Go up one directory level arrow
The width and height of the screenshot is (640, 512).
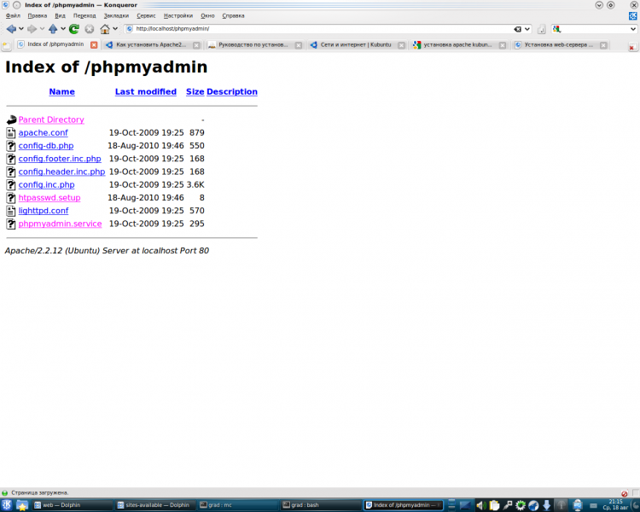click(x=53, y=29)
